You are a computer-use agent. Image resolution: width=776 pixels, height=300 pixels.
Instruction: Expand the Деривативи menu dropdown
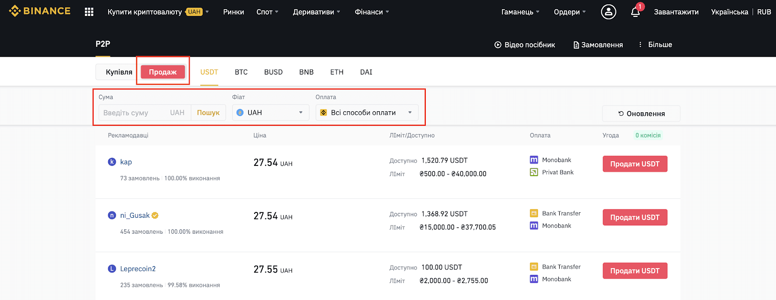coord(317,12)
